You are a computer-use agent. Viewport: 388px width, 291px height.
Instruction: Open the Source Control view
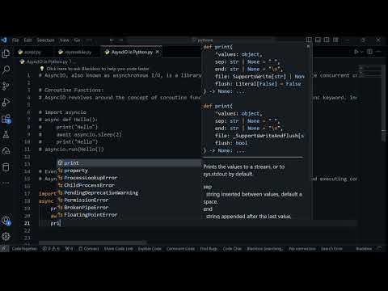pyautogui.click(x=6, y=86)
